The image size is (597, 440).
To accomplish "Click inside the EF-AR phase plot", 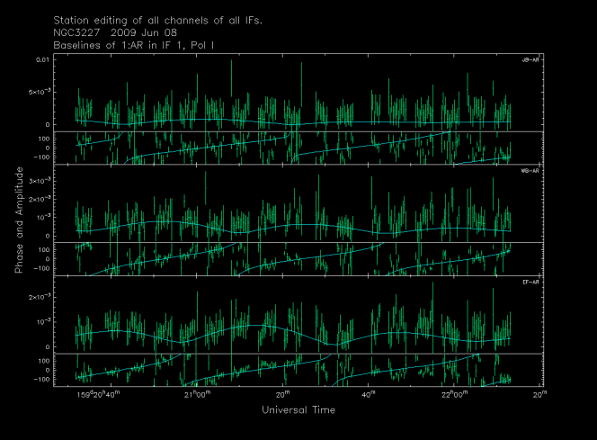I will point(298,369).
